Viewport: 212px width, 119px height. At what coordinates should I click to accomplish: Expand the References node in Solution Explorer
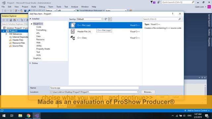[6, 34]
